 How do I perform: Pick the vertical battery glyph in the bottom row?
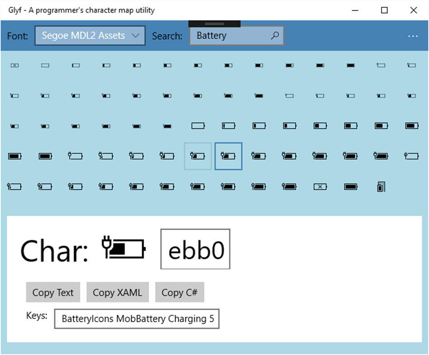381,187
